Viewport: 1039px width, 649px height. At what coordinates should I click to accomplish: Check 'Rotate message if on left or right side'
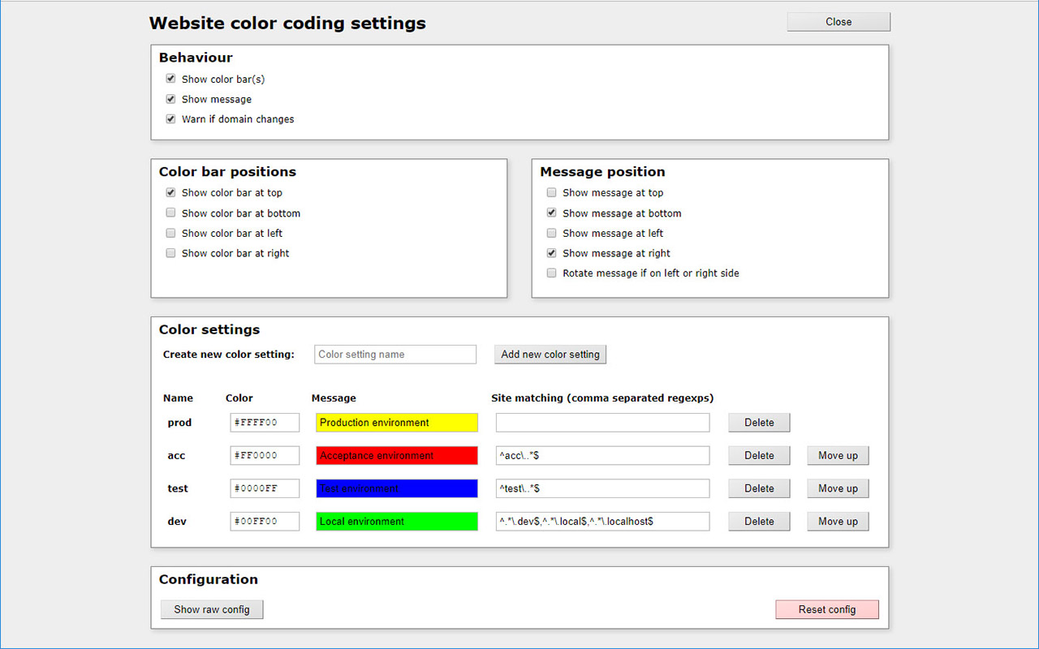coord(551,273)
